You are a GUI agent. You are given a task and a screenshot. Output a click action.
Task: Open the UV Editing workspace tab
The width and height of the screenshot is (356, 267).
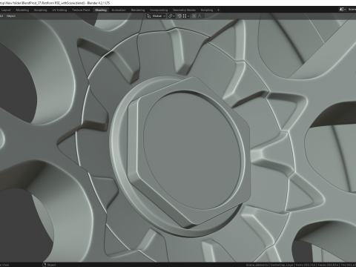pos(59,10)
